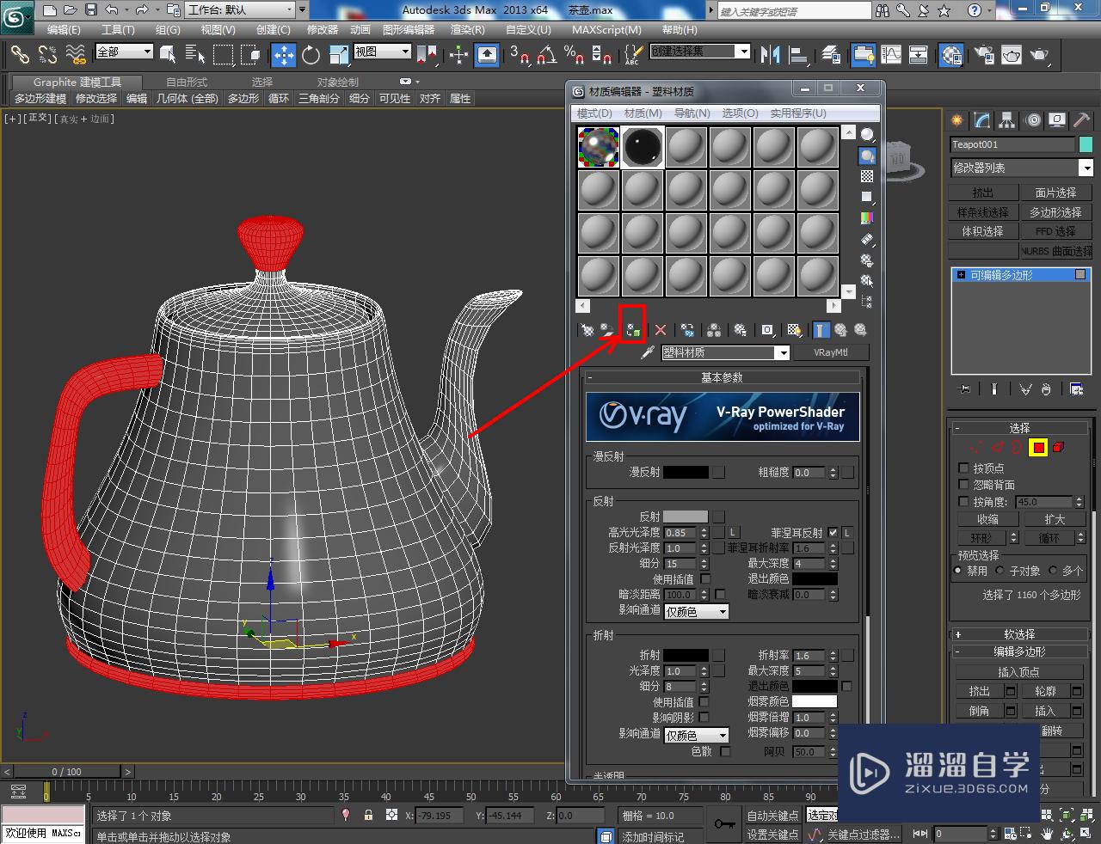Open 烟雾颜色 white swatch
Screen dimensions: 1101x844
pyautogui.click(x=815, y=701)
